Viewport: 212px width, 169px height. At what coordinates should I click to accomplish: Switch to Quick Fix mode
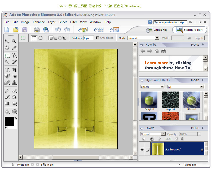tap(157, 30)
